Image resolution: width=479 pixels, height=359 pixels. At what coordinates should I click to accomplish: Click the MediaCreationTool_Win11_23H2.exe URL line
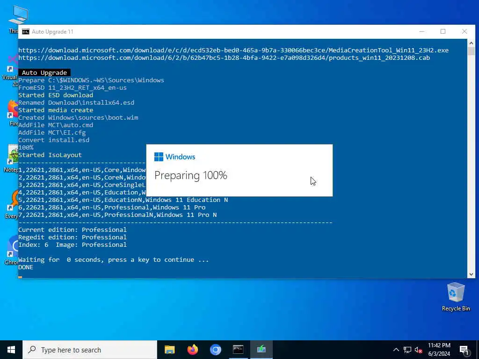[x=233, y=50]
